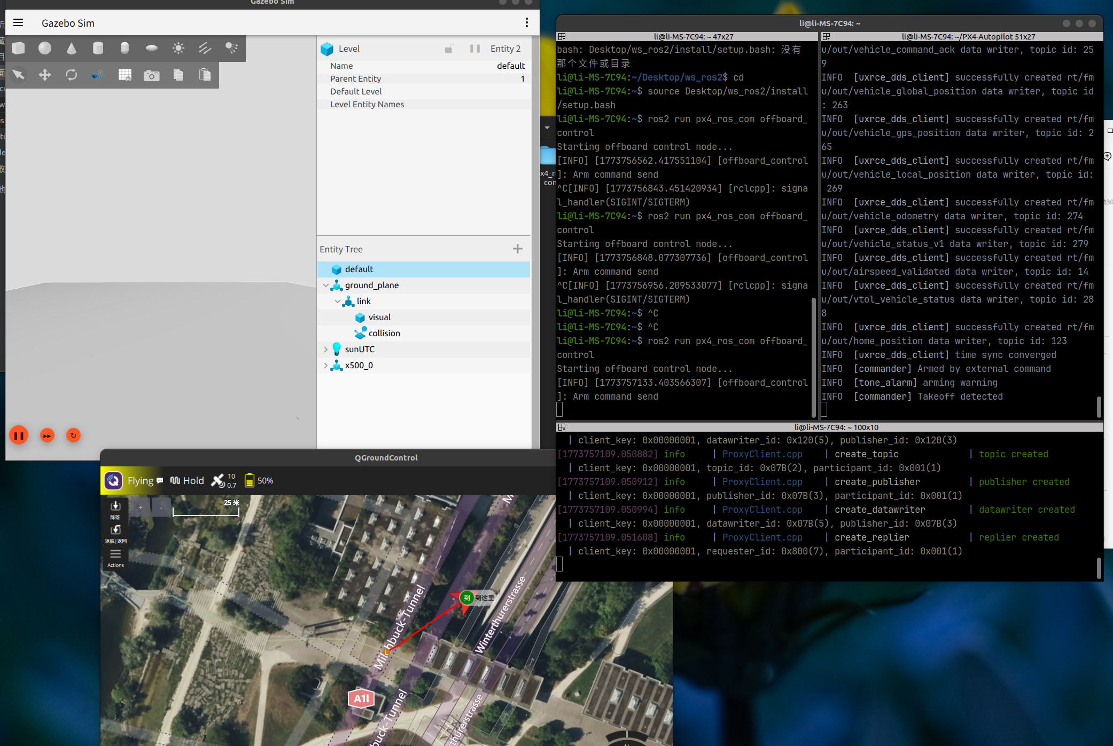The image size is (1113, 746).
Task: Insert a box shape in Gazebo
Action: pos(18,48)
